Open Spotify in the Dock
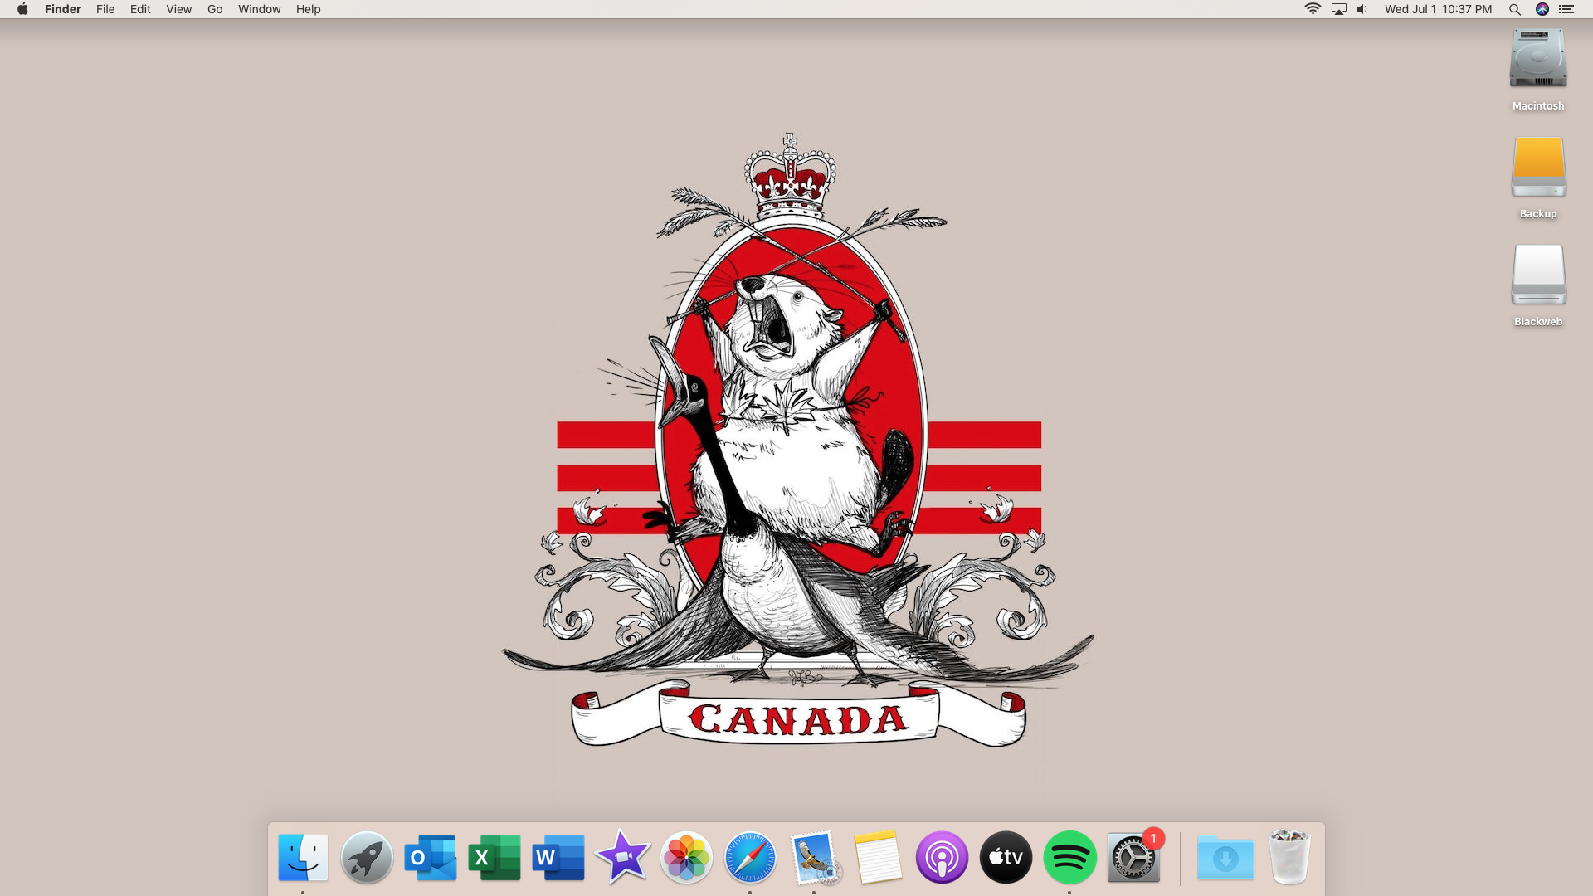Image resolution: width=1593 pixels, height=896 pixels. click(x=1069, y=857)
